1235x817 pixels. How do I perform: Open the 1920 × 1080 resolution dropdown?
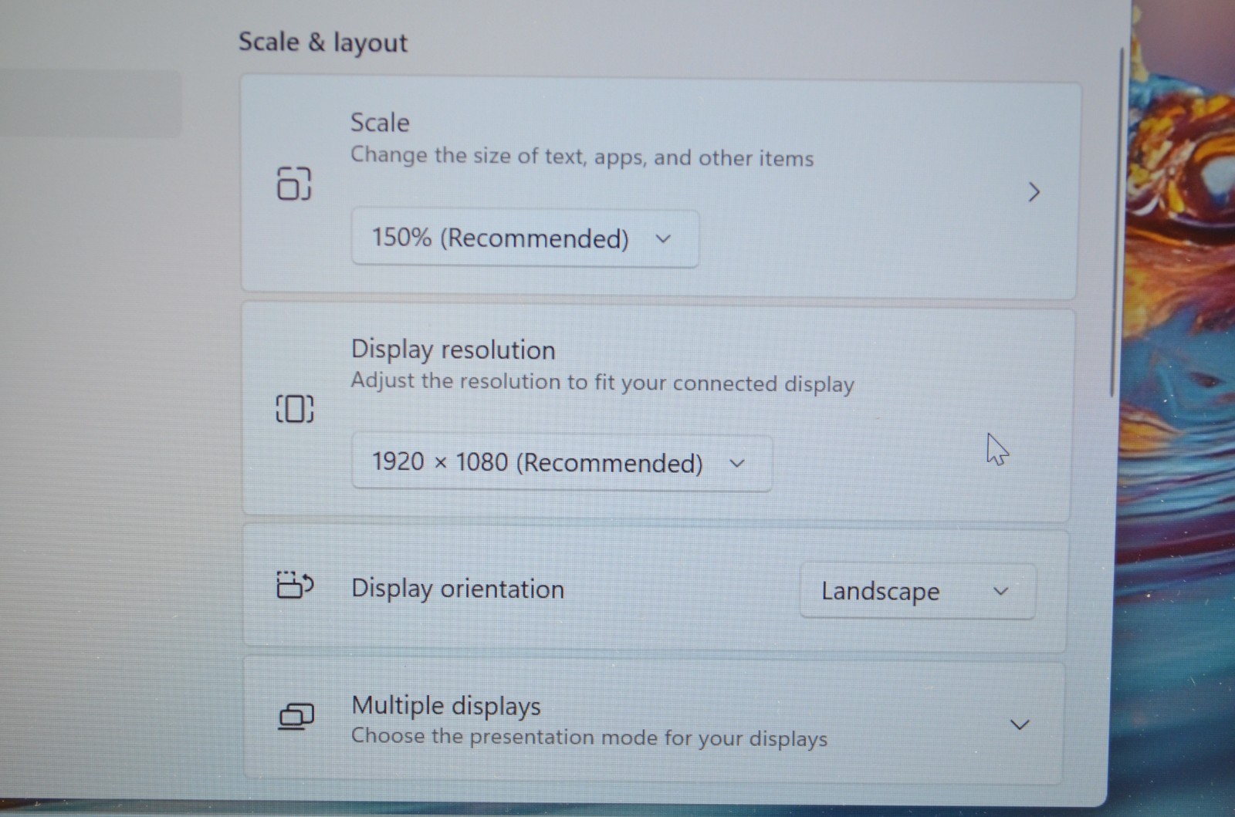561,463
